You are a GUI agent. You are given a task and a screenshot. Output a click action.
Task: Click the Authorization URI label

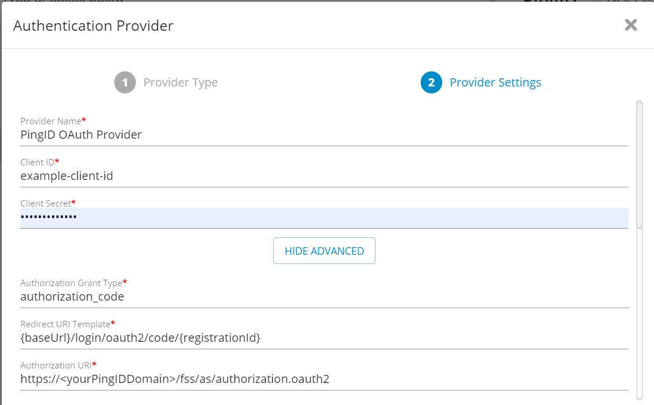(x=56, y=366)
